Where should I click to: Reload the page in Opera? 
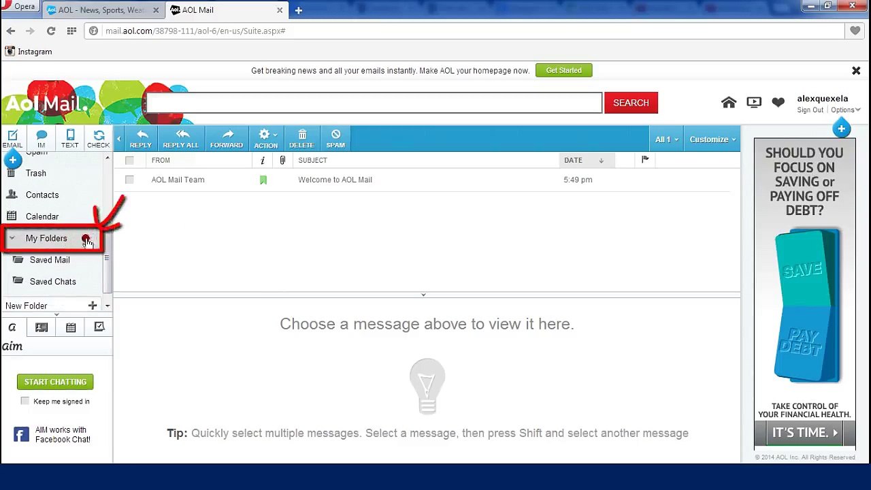point(51,31)
